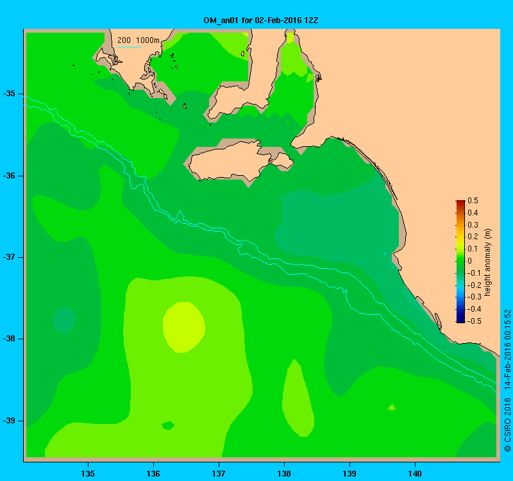This screenshot has width=513, height=481.
Task: Click the -35 latitude axis label
Action: pyautogui.click(x=9, y=94)
